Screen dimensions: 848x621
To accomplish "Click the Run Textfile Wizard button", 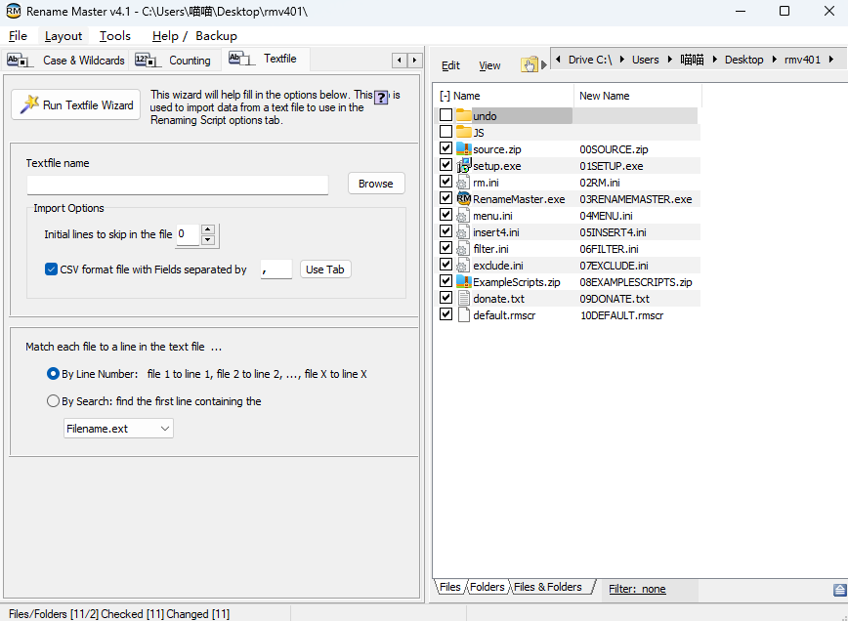I will pos(76,104).
